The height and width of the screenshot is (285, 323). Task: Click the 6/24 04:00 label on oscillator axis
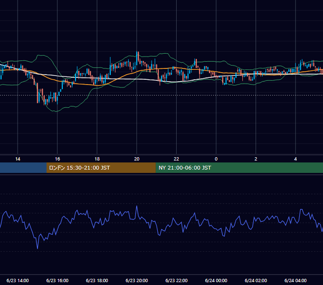[295, 280]
